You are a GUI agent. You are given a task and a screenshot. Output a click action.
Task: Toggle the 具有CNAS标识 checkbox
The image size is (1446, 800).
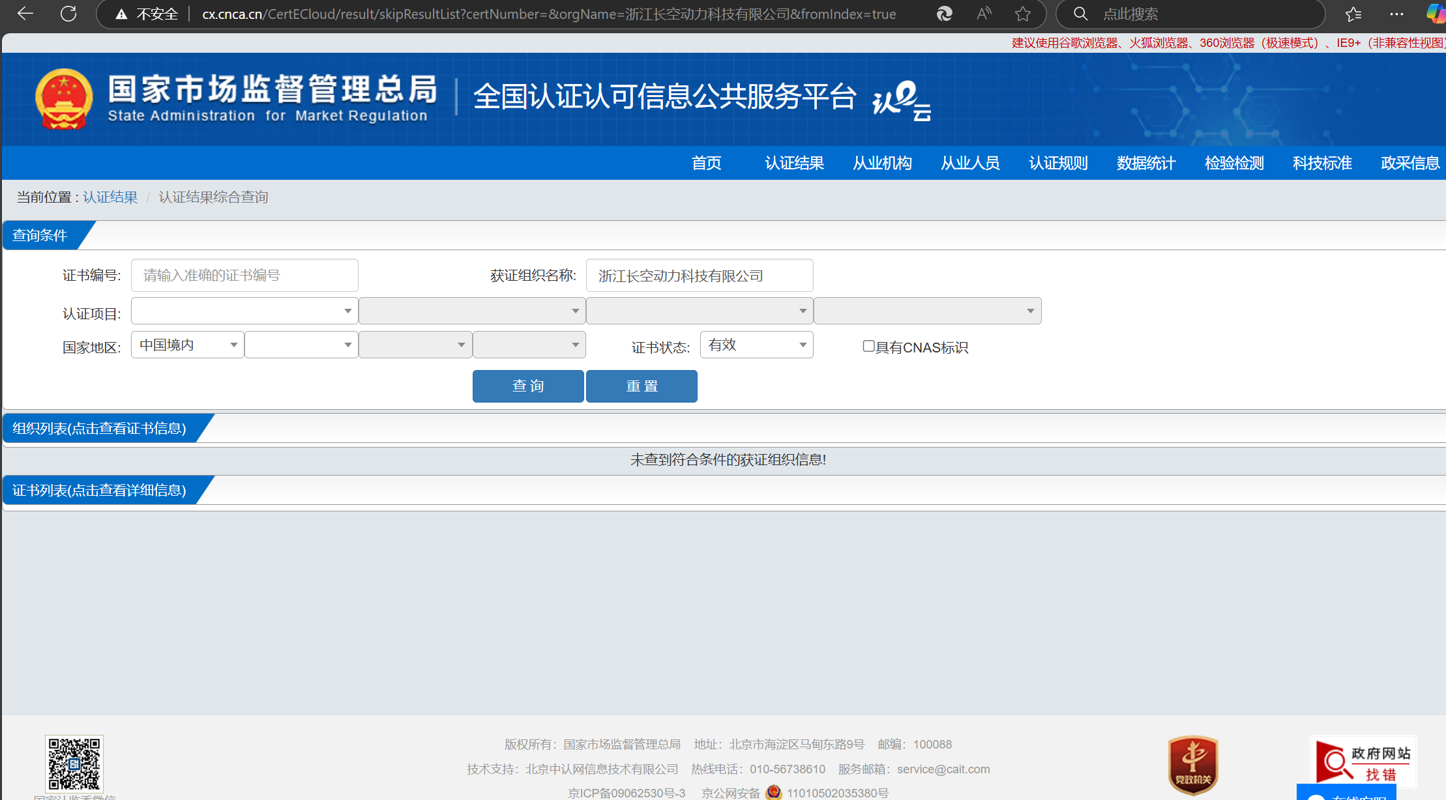pyautogui.click(x=868, y=346)
